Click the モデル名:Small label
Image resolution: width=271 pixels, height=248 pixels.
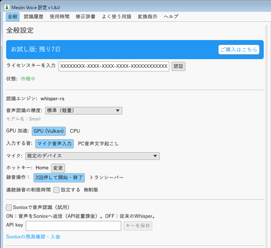(x=23, y=119)
